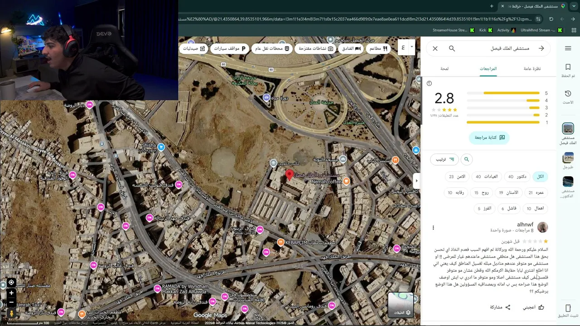
Task: Open the ترتيب sort reviews dropdown
Action: click(x=445, y=159)
